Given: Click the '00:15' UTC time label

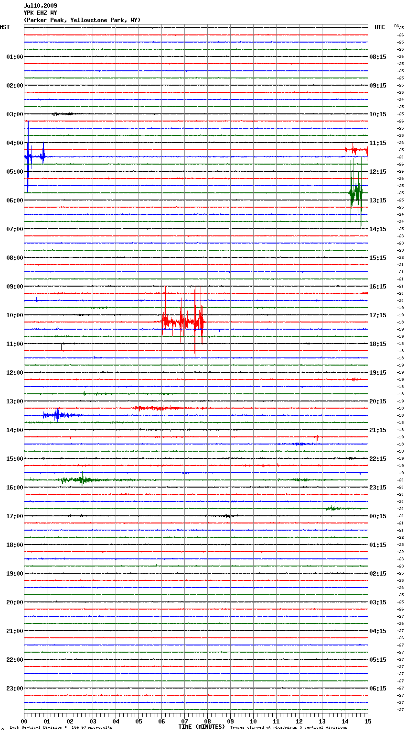Looking at the screenshot, I should 378,516.
